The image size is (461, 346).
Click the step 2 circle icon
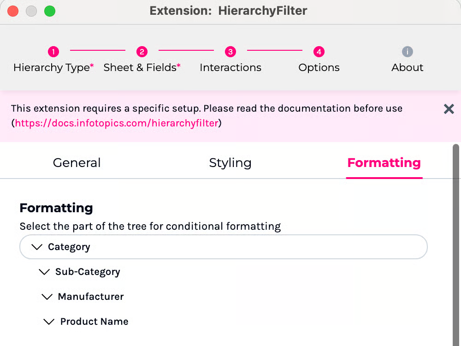pyautogui.click(x=142, y=52)
